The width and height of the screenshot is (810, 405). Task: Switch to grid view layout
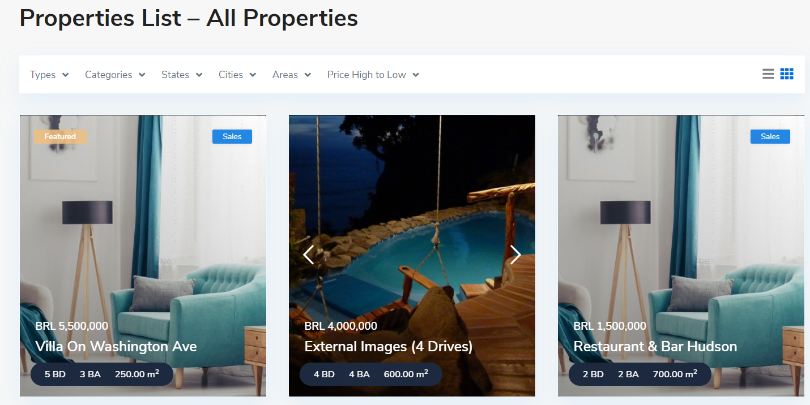click(x=787, y=74)
